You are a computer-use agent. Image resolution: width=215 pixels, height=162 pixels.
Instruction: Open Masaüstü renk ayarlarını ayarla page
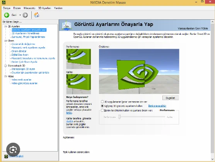28,48
